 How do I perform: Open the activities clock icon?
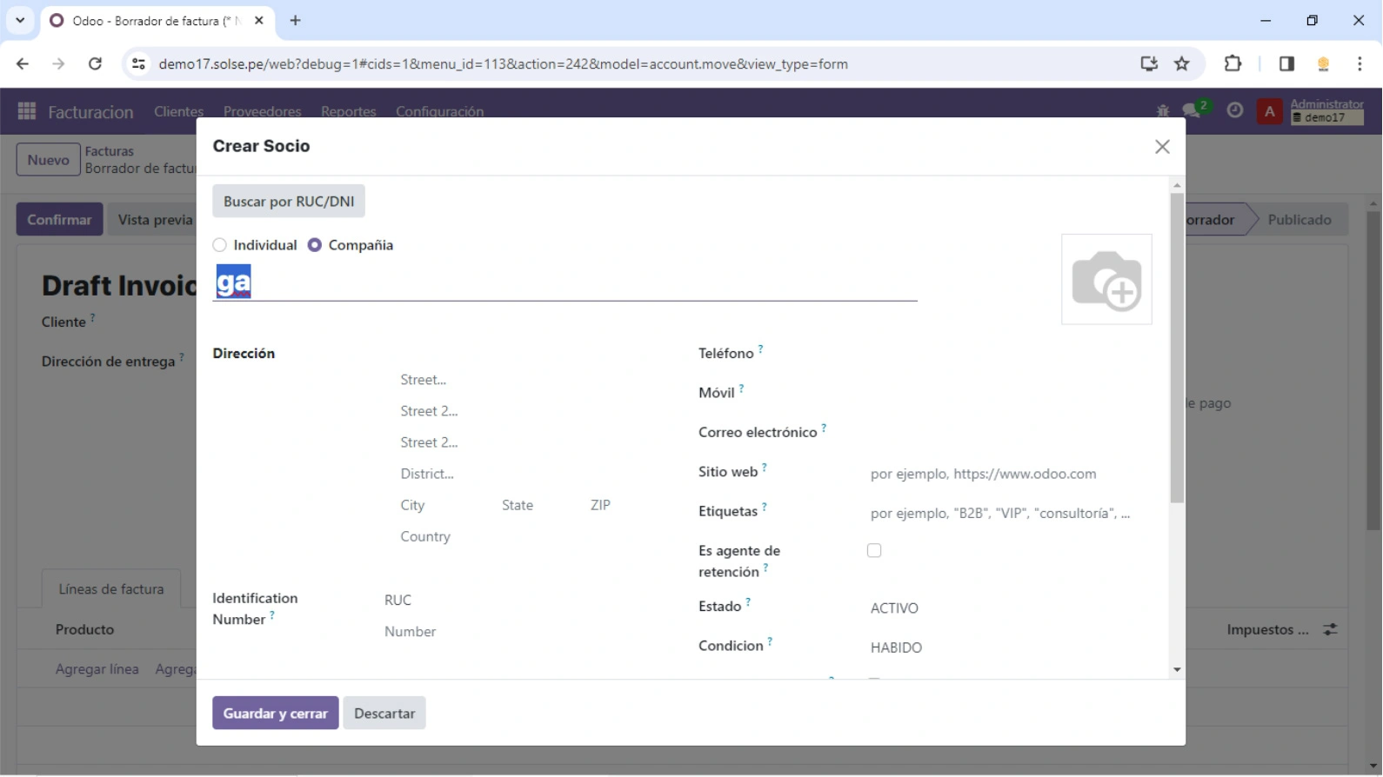1234,111
